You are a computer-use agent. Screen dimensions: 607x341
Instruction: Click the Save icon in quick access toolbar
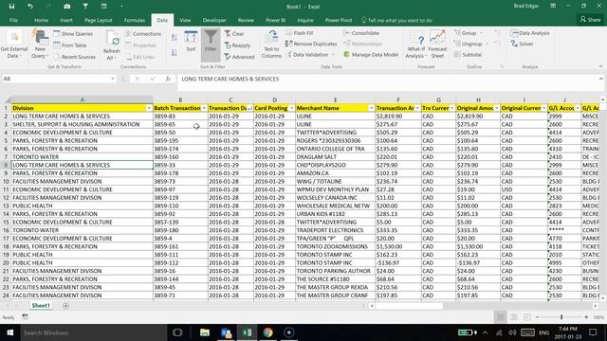tap(11, 7)
